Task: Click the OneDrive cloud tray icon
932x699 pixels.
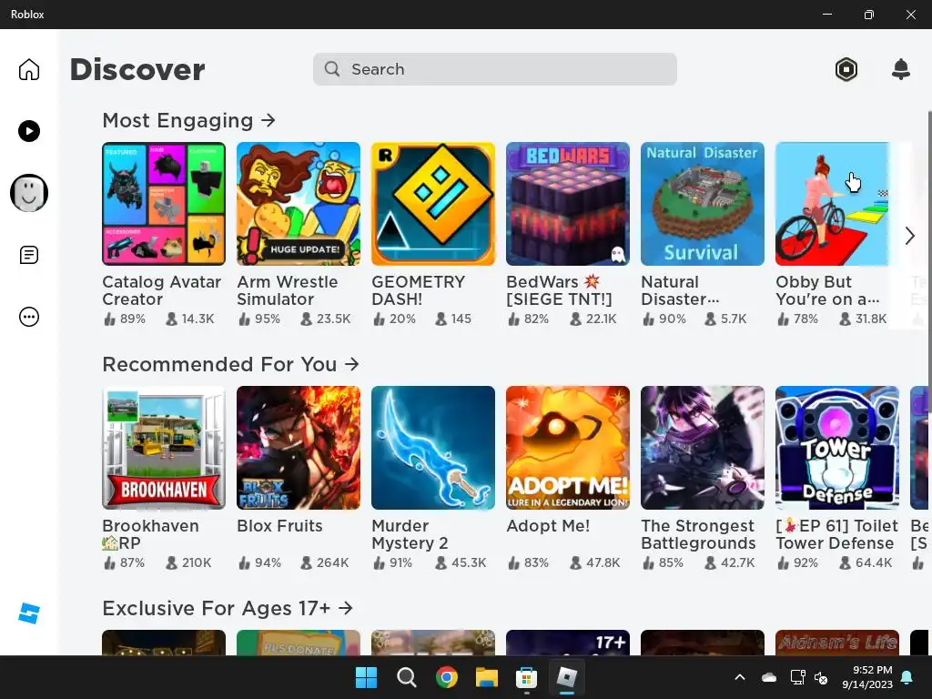Action: tap(769, 677)
